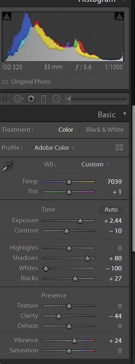Switch treatment to Black & White
Image resolution: width=135 pixels, height=364 pixels.
[105, 130]
